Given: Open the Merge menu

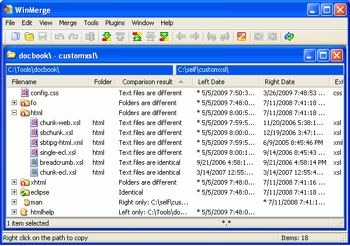Looking at the screenshot, I should tap(68, 23).
